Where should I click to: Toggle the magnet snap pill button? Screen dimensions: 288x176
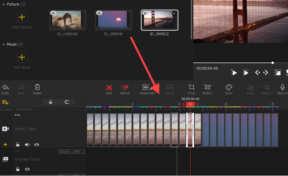coord(67,102)
